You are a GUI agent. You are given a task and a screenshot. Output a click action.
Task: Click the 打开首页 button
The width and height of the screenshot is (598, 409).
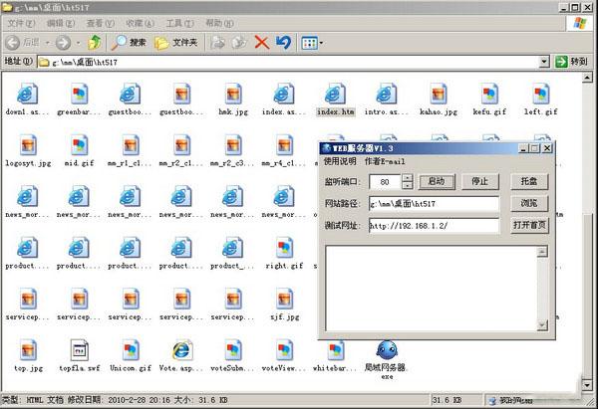tap(529, 226)
